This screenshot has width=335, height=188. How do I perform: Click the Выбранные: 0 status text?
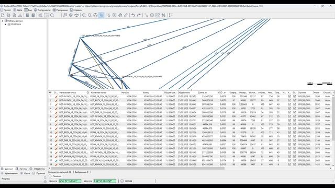pos(82,172)
